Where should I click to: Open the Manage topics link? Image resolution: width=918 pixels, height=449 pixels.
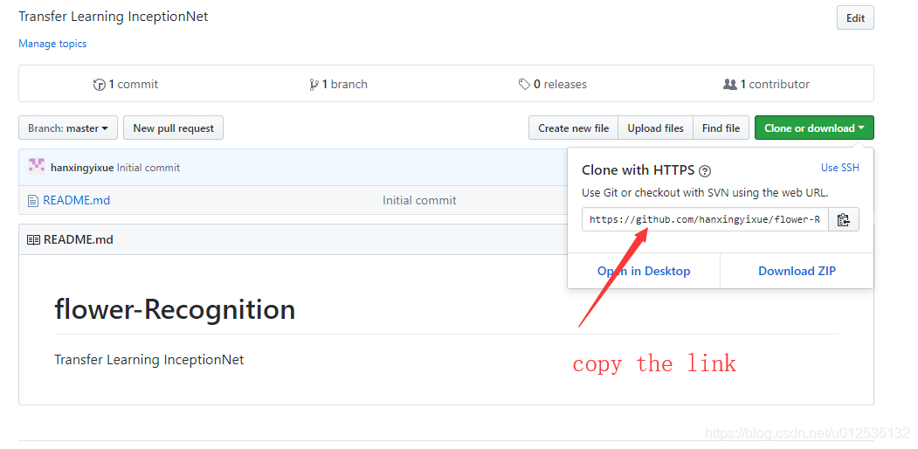pyautogui.click(x=52, y=44)
